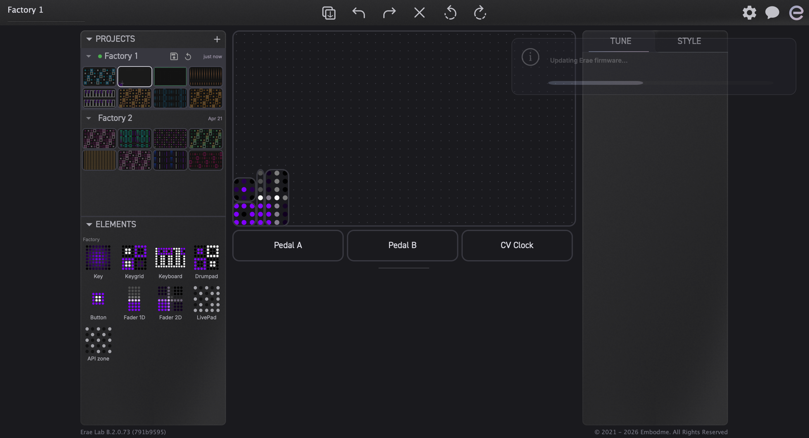Add a new project with plus icon
Viewport: 809px width, 438px height.
coord(217,39)
